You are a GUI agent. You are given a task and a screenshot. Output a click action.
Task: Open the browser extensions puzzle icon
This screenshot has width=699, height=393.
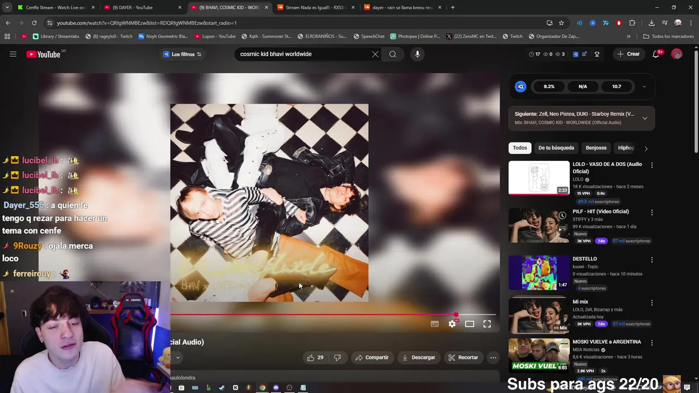coord(632,23)
